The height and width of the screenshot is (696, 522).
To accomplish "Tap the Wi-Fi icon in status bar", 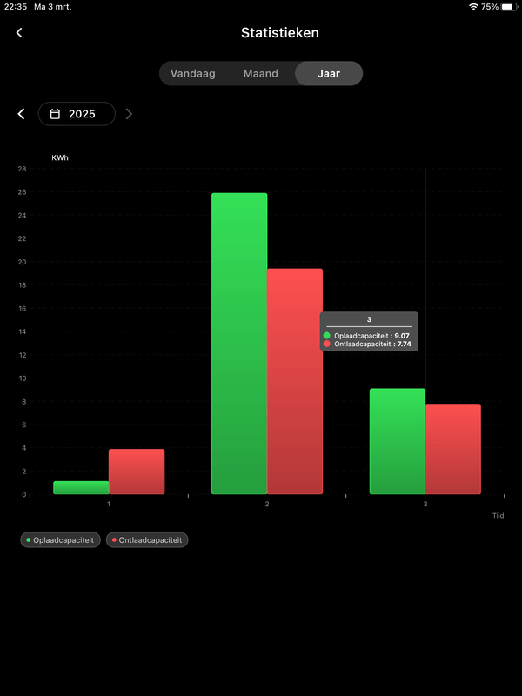I will pyautogui.click(x=473, y=7).
